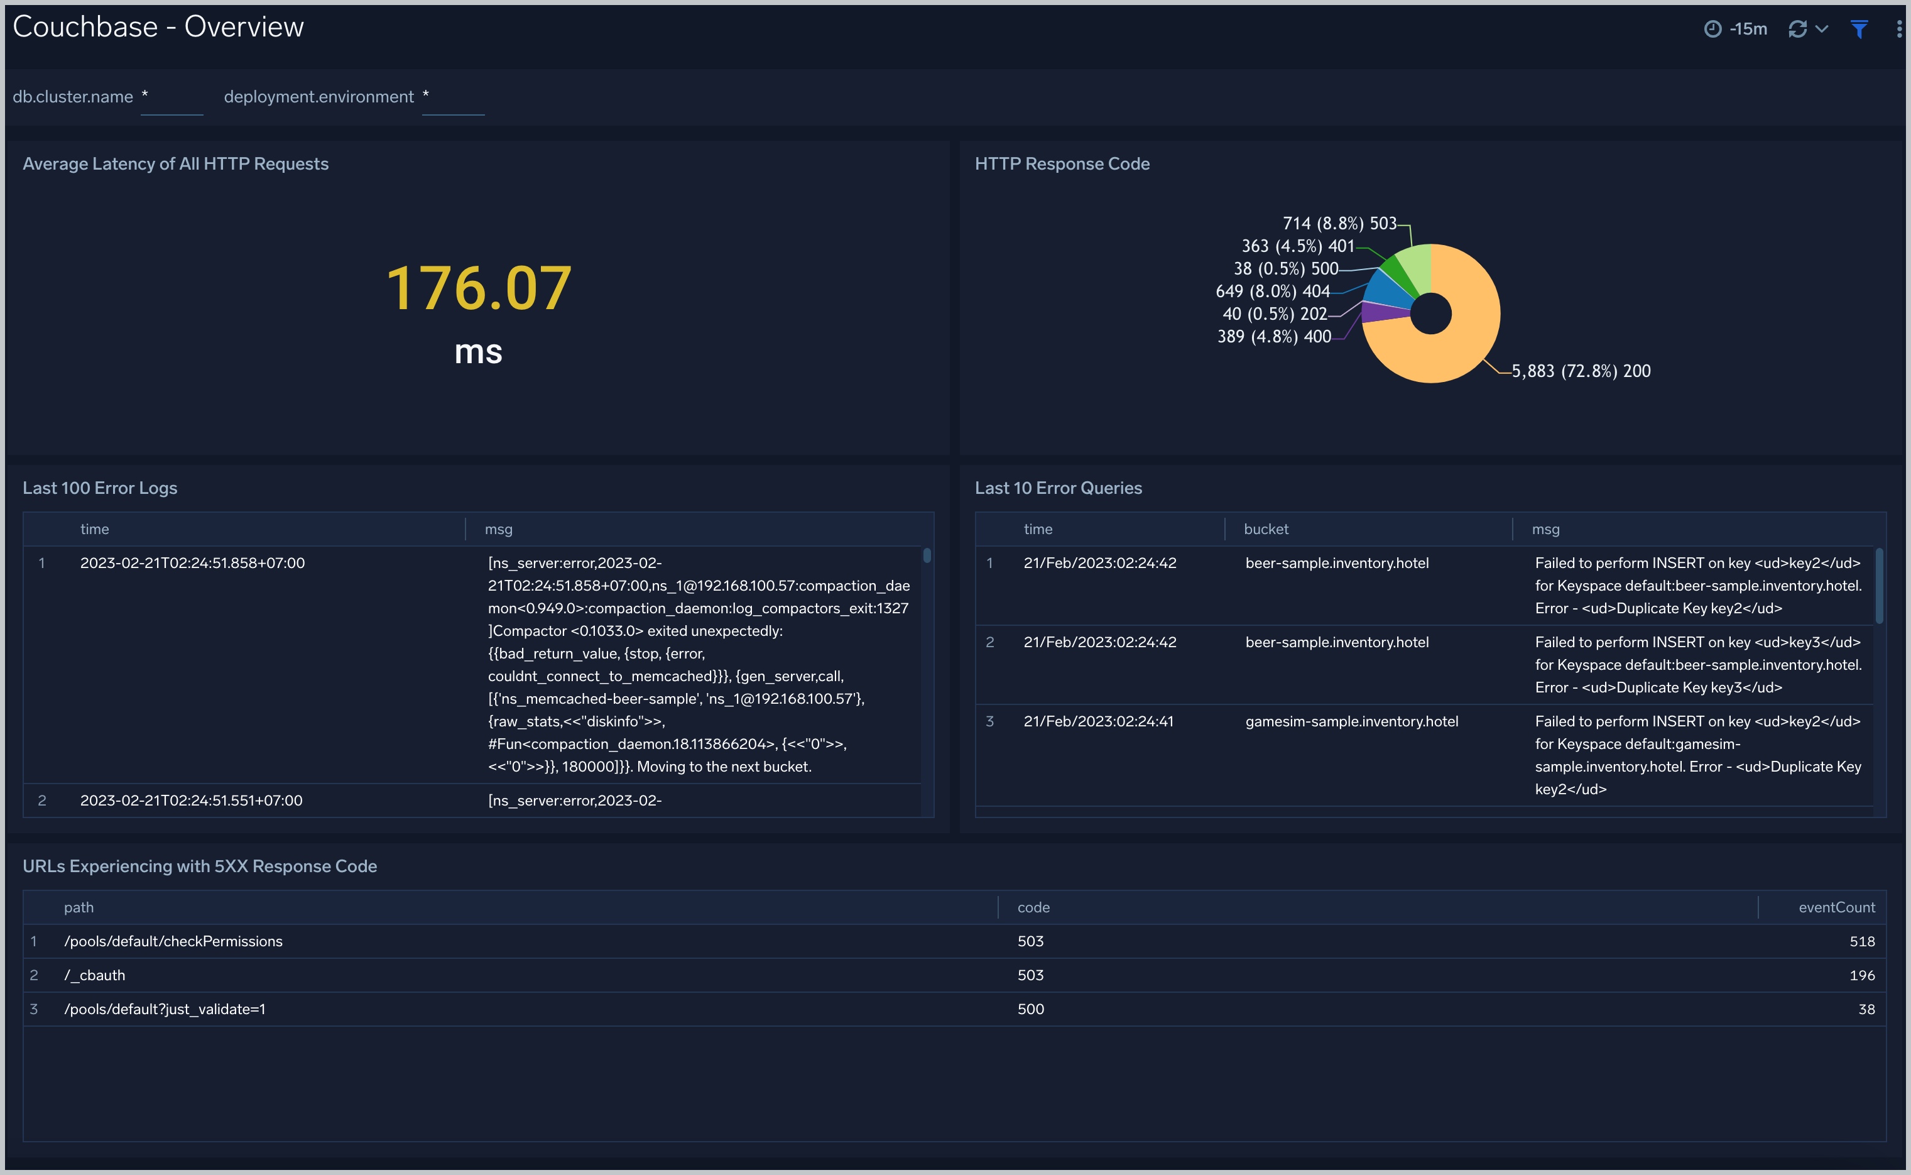Edit the deployment.environment filter field
Screen dimensions: 1911x1175
(x=453, y=98)
